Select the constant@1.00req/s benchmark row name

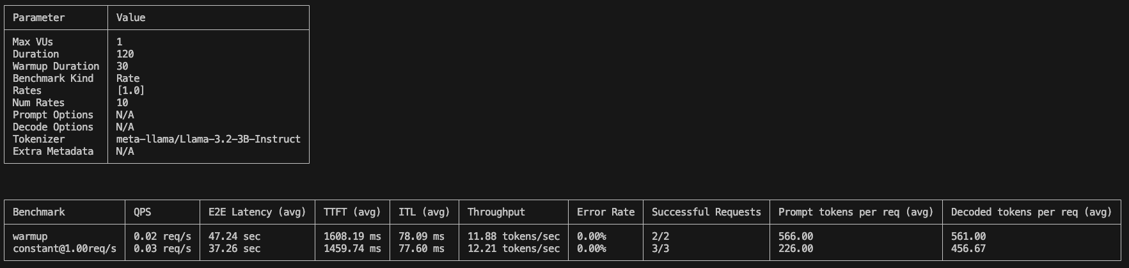65,249
